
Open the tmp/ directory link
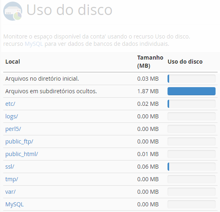pyautogui.click(x=12, y=179)
